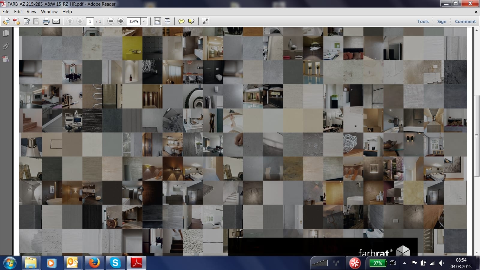Open the Attachments paperclip panel
The height and width of the screenshot is (270, 480).
[x=6, y=46]
